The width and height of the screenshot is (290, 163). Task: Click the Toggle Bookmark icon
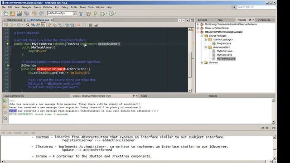pos(60,25)
